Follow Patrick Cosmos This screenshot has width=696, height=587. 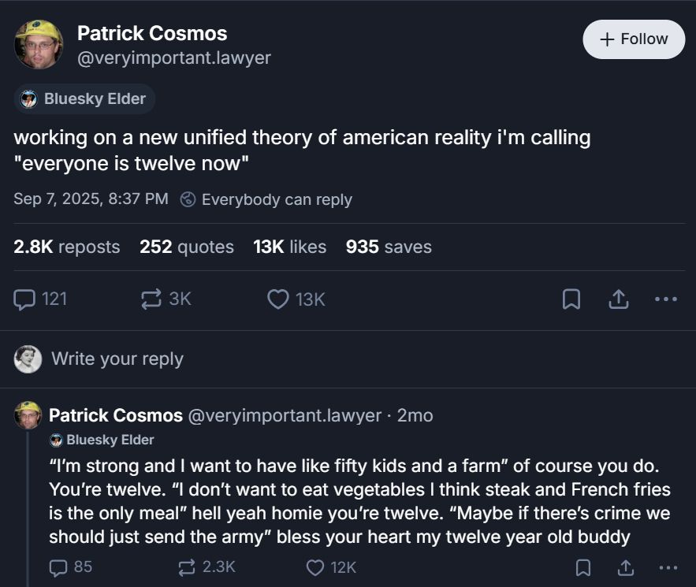click(x=634, y=39)
